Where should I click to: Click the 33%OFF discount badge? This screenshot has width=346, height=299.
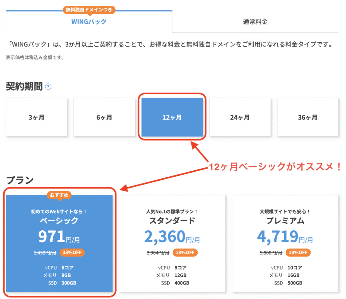pos(72,252)
